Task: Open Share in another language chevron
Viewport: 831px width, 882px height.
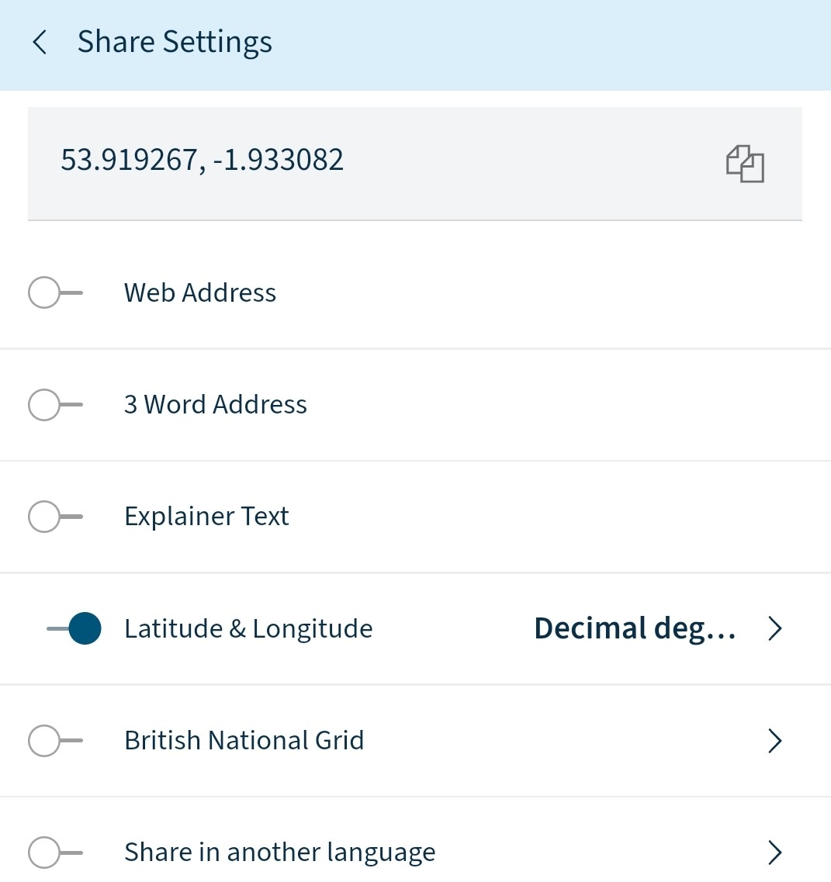Action: point(775,853)
